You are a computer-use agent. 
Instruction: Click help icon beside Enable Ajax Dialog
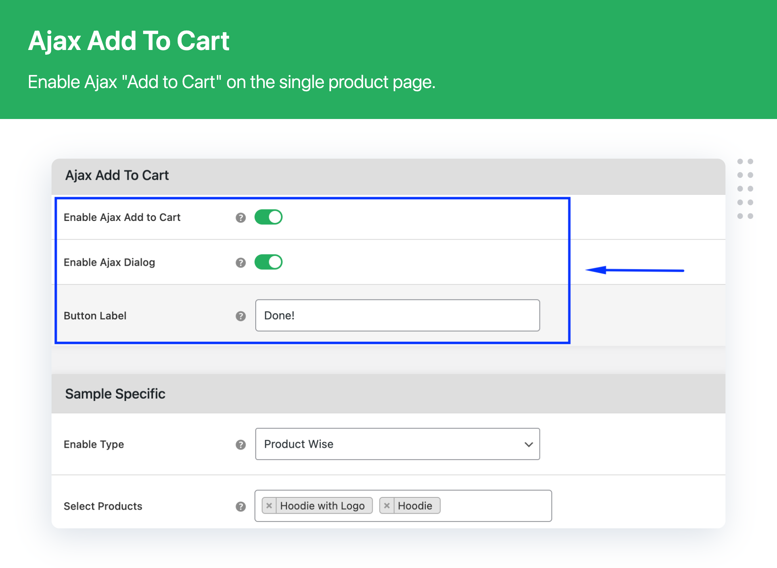pyautogui.click(x=241, y=263)
